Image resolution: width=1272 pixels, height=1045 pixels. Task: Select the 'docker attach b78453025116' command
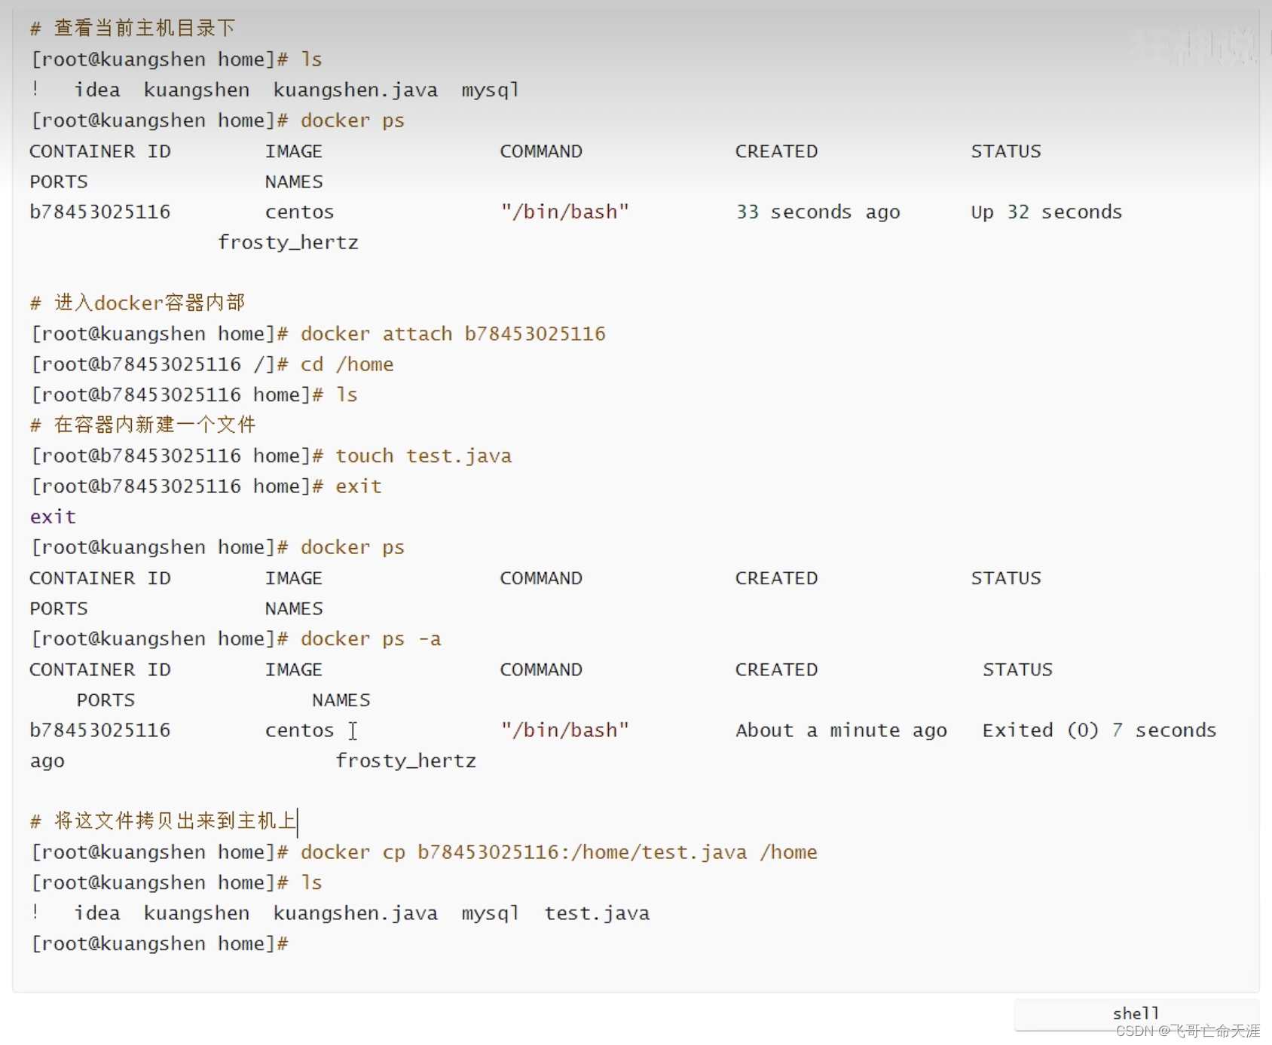pyautogui.click(x=453, y=334)
